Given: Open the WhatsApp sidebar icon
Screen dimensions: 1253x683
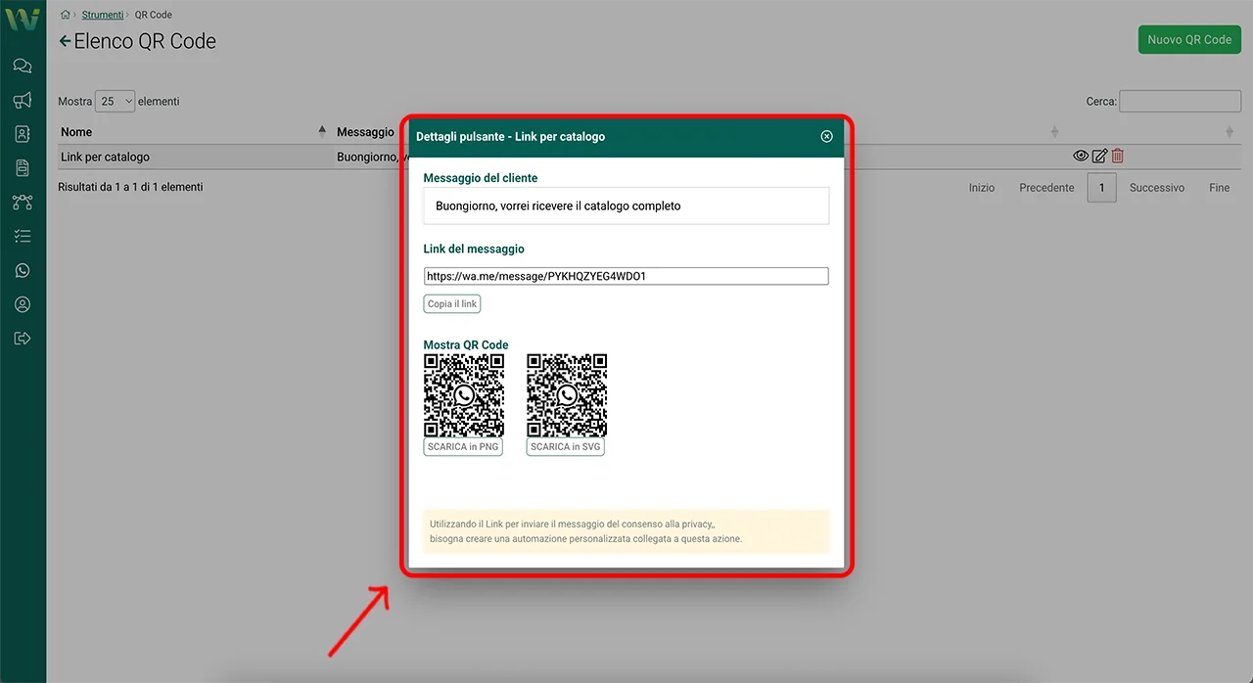Looking at the screenshot, I should (x=22, y=271).
